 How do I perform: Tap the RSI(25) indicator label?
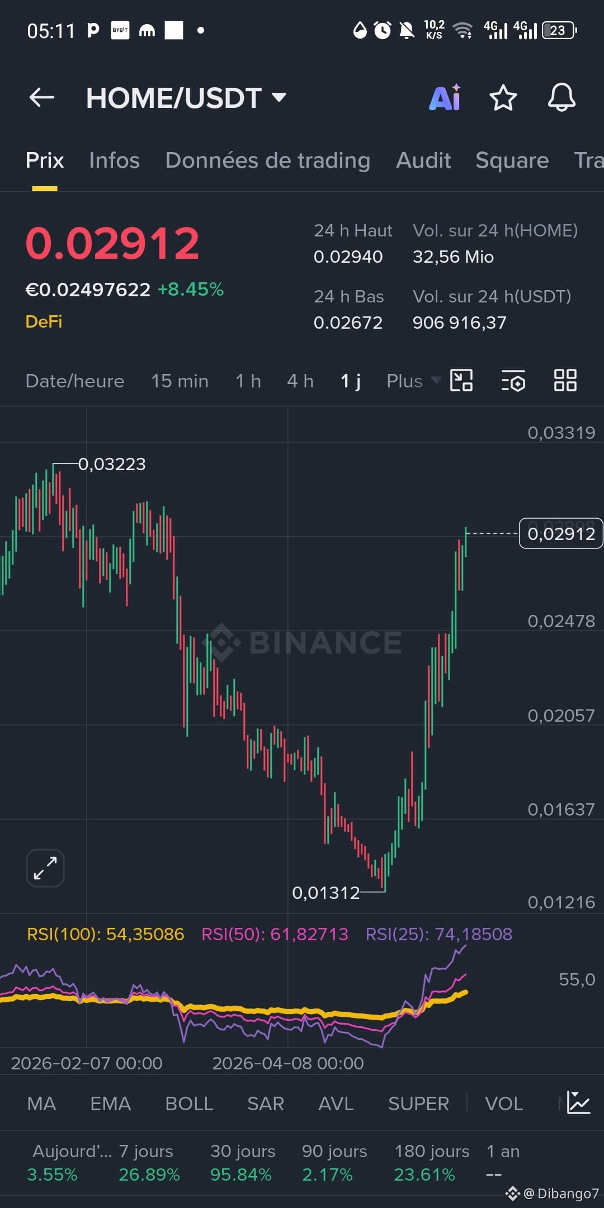[x=439, y=934]
